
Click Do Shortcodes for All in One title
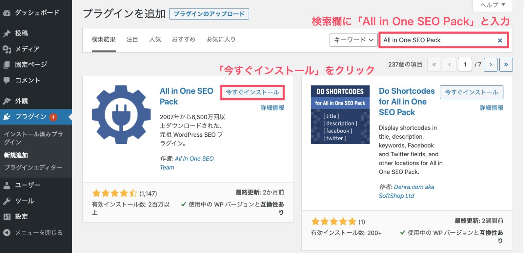(407, 102)
